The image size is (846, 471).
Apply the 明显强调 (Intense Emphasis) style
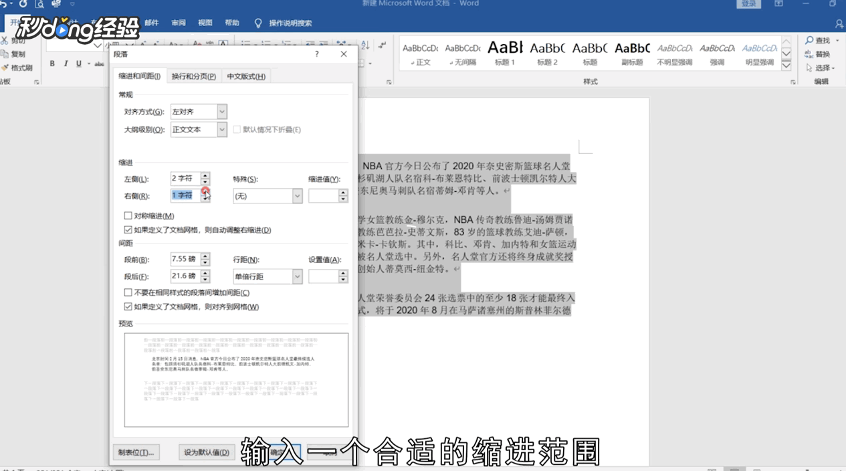[x=760, y=54]
